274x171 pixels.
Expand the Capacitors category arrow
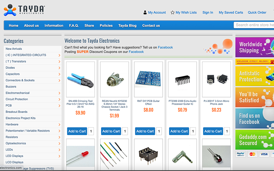pyautogui.click(x=59, y=74)
